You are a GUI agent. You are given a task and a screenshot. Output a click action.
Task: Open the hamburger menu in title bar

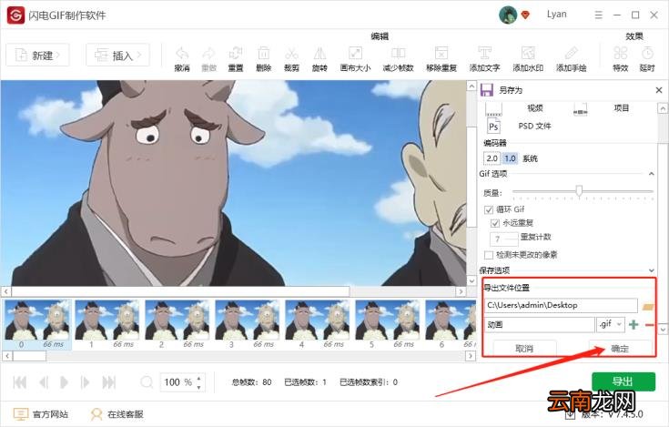(x=599, y=15)
